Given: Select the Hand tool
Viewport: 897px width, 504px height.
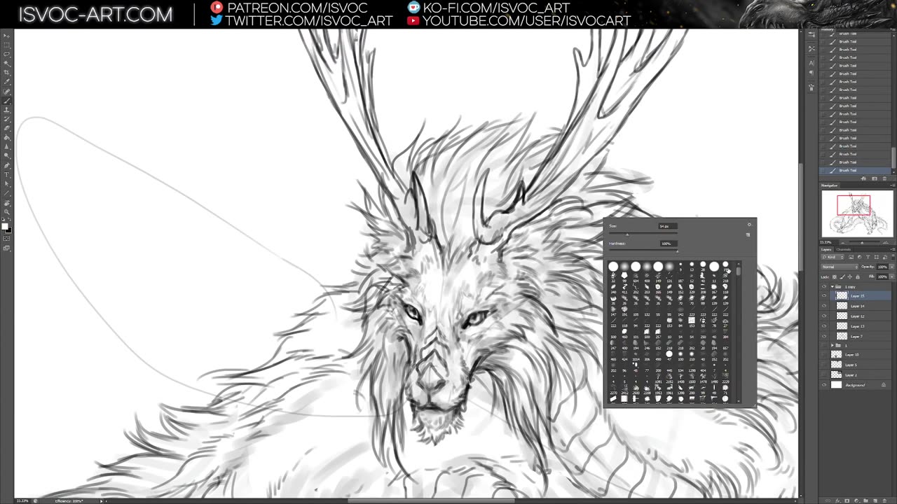Looking at the screenshot, I should tap(7, 202).
